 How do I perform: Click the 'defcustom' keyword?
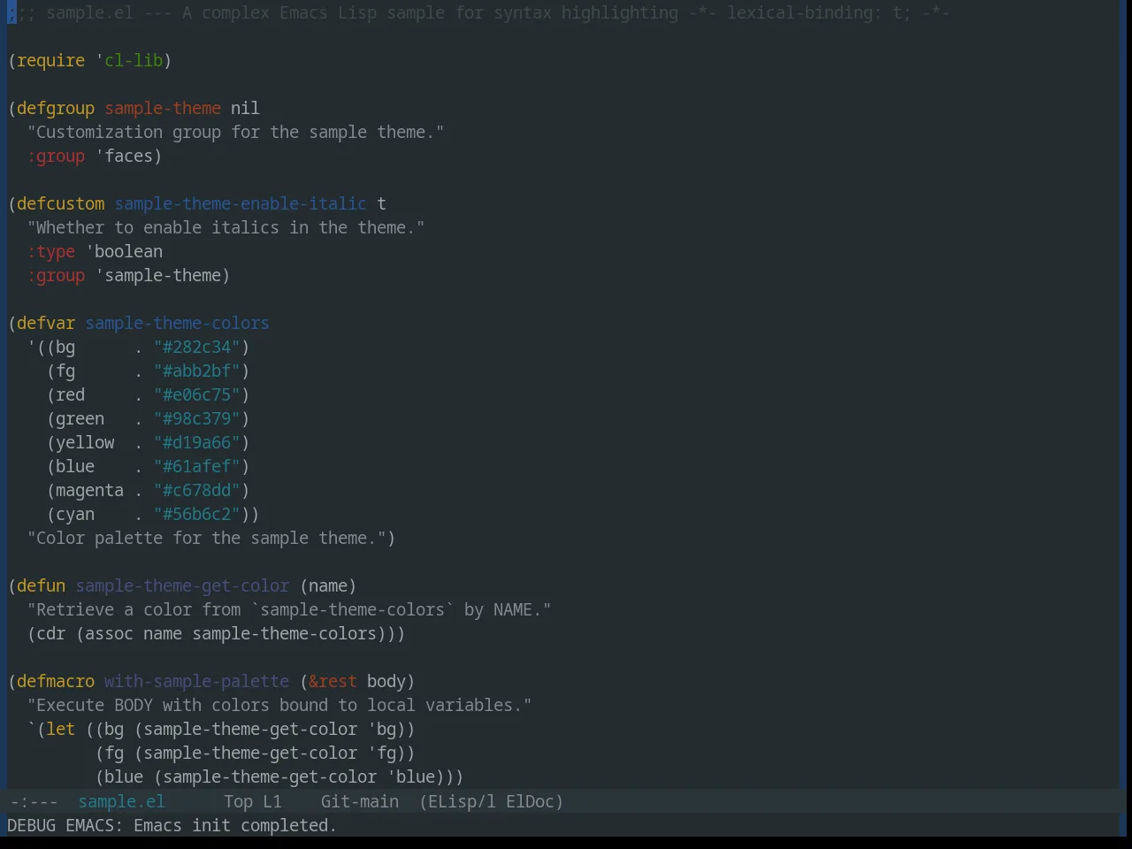pyautogui.click(x=60, y=203)
